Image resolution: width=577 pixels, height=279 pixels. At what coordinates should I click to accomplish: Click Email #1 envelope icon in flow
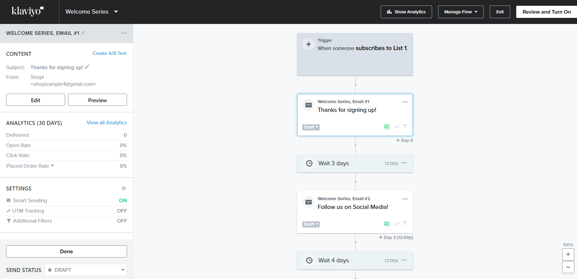click(308, 105)
